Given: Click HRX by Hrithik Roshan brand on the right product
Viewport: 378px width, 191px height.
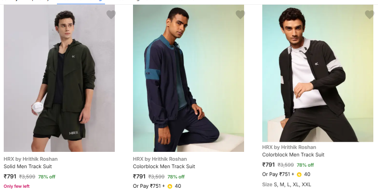Looking at the screenshot, I should coord(289,147).
